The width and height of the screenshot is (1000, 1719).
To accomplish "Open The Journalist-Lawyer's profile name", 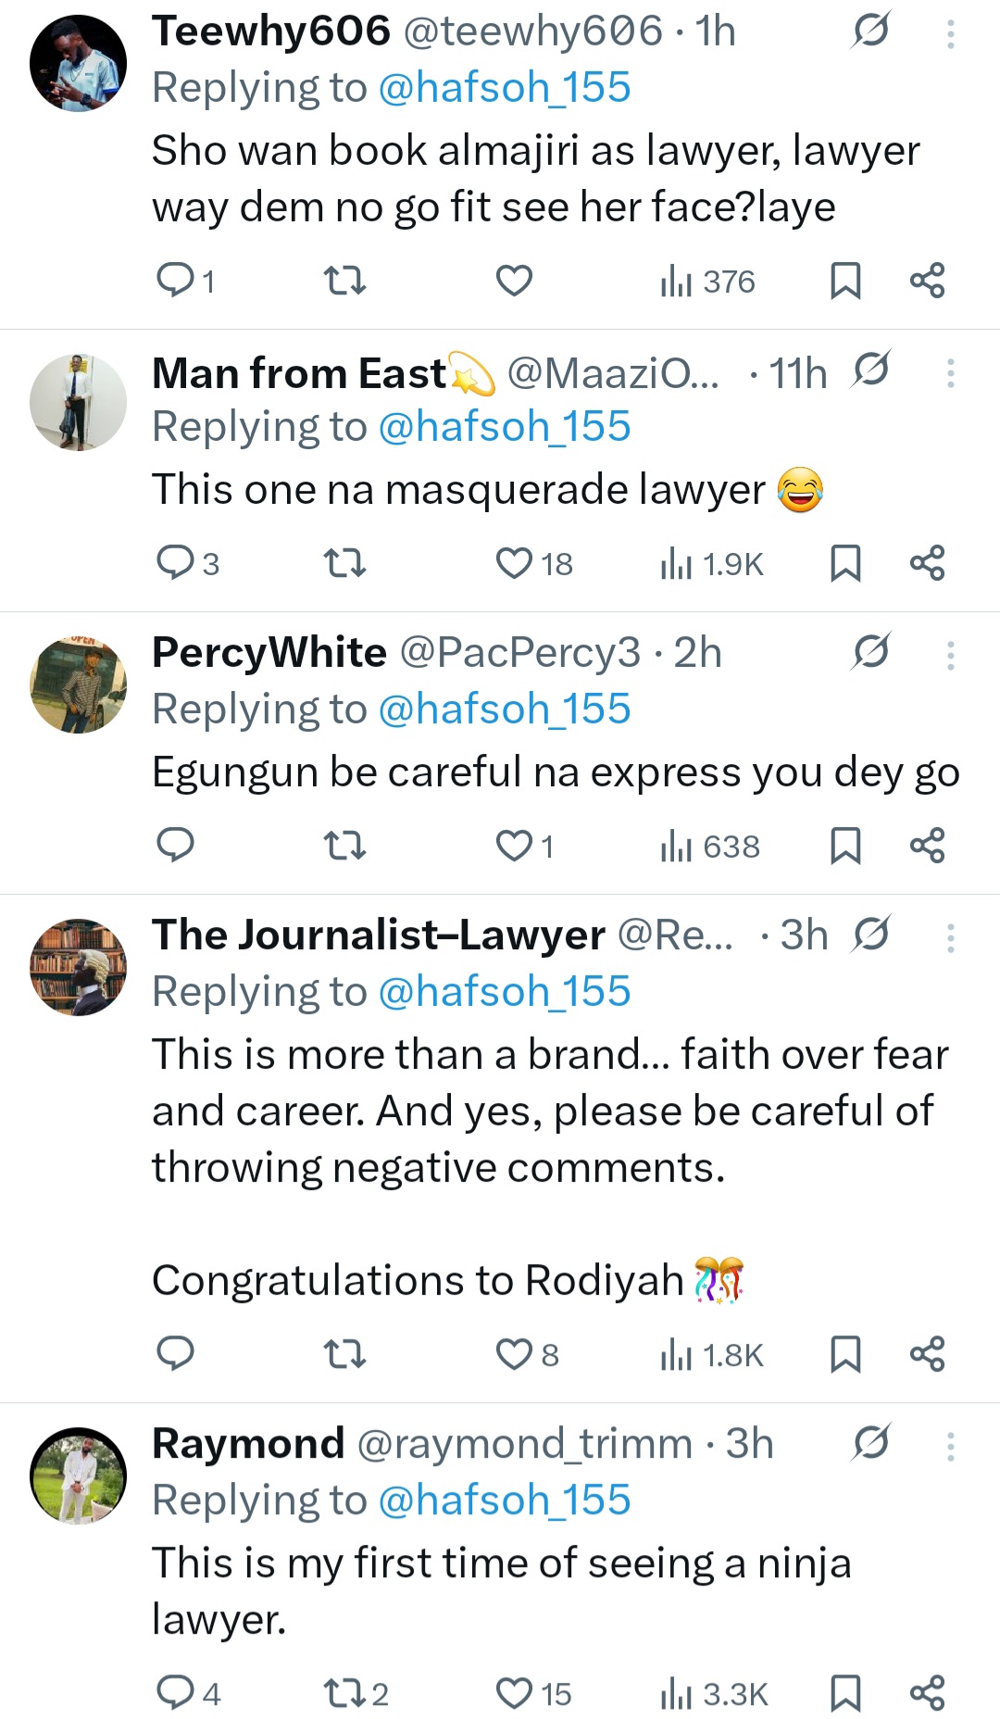I will pyautogui.click(x=378, y=935).
